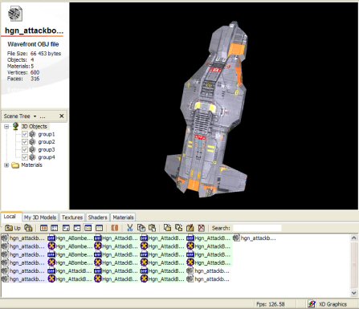Click the XD Graphics status bar icon
Image resolution: width=359 pixels, height=309 pixels.
312,304
